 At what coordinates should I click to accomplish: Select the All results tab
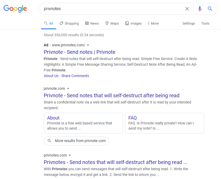tap(48, 23)
